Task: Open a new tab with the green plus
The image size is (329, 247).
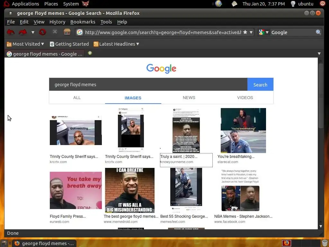Action: (90, 53)
